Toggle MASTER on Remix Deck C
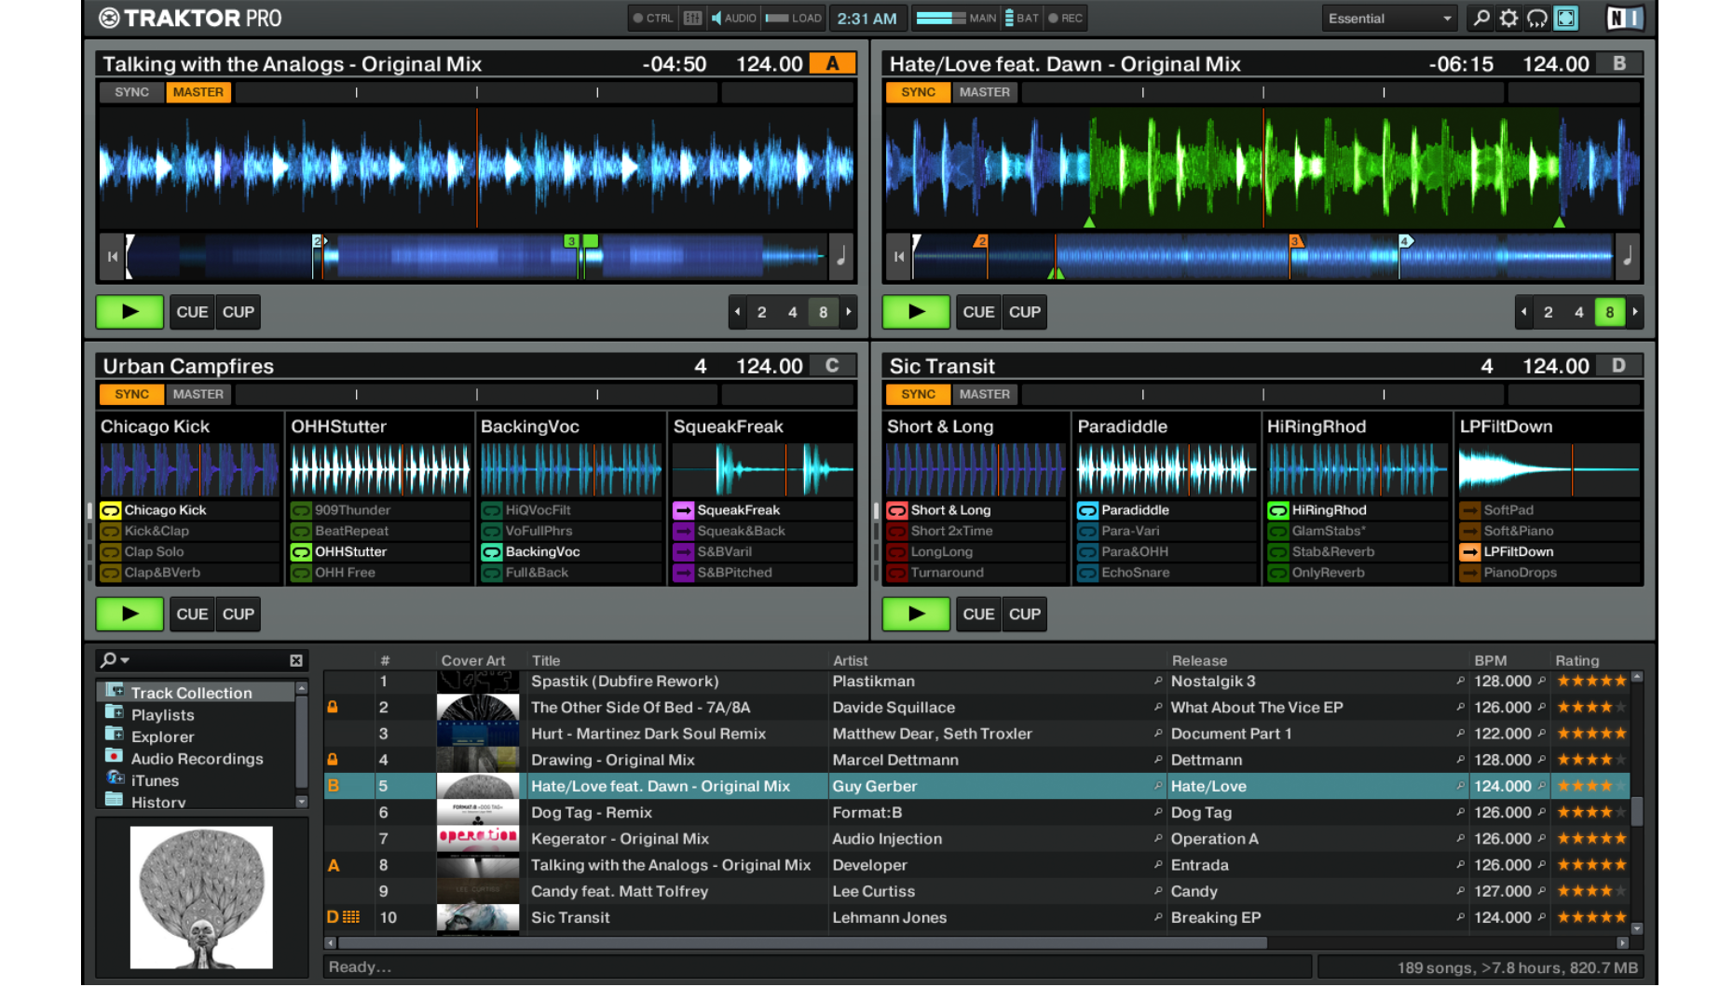1733x987 pixels. pyautogui.click(x=198, y=394)
